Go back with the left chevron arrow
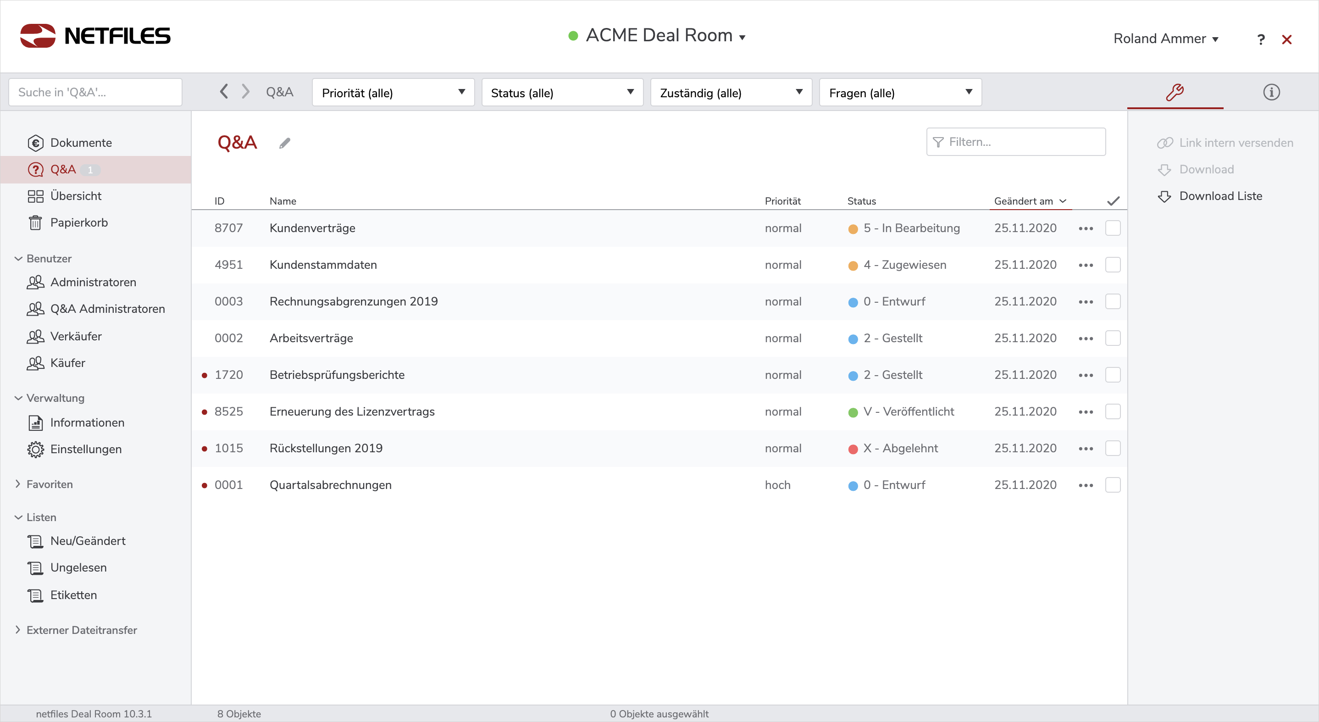The height and width of the screenshot is (722, 1319). (x=224, y=92)
